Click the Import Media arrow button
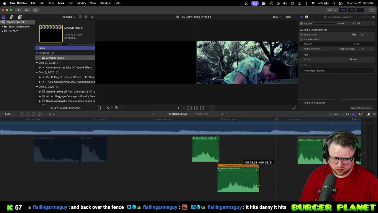Viewport: 378px width, 213px height. (x=18, y=10)
